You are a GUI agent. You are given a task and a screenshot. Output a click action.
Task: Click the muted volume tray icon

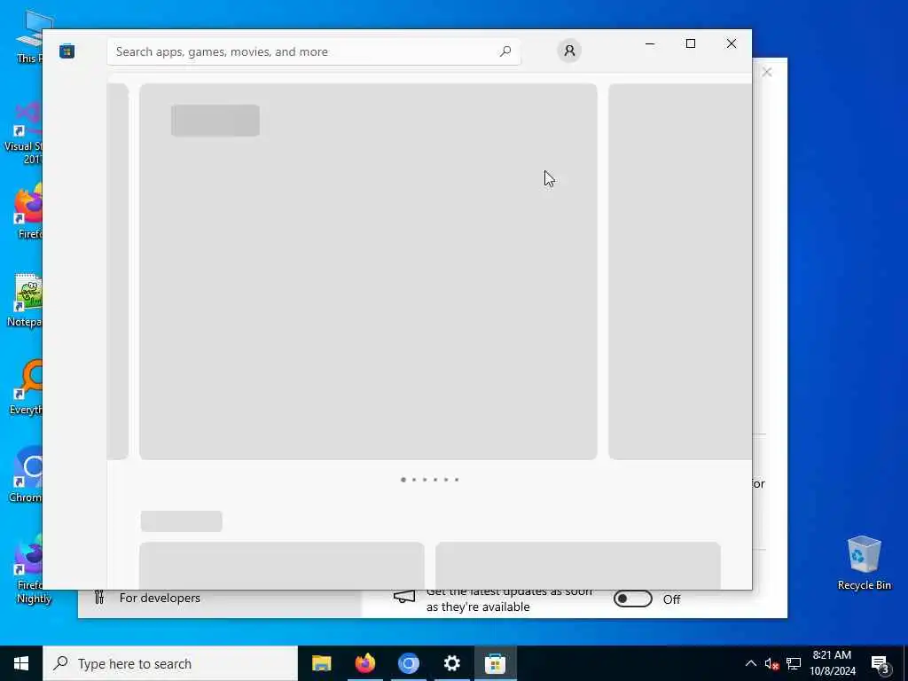pos(771,663)
